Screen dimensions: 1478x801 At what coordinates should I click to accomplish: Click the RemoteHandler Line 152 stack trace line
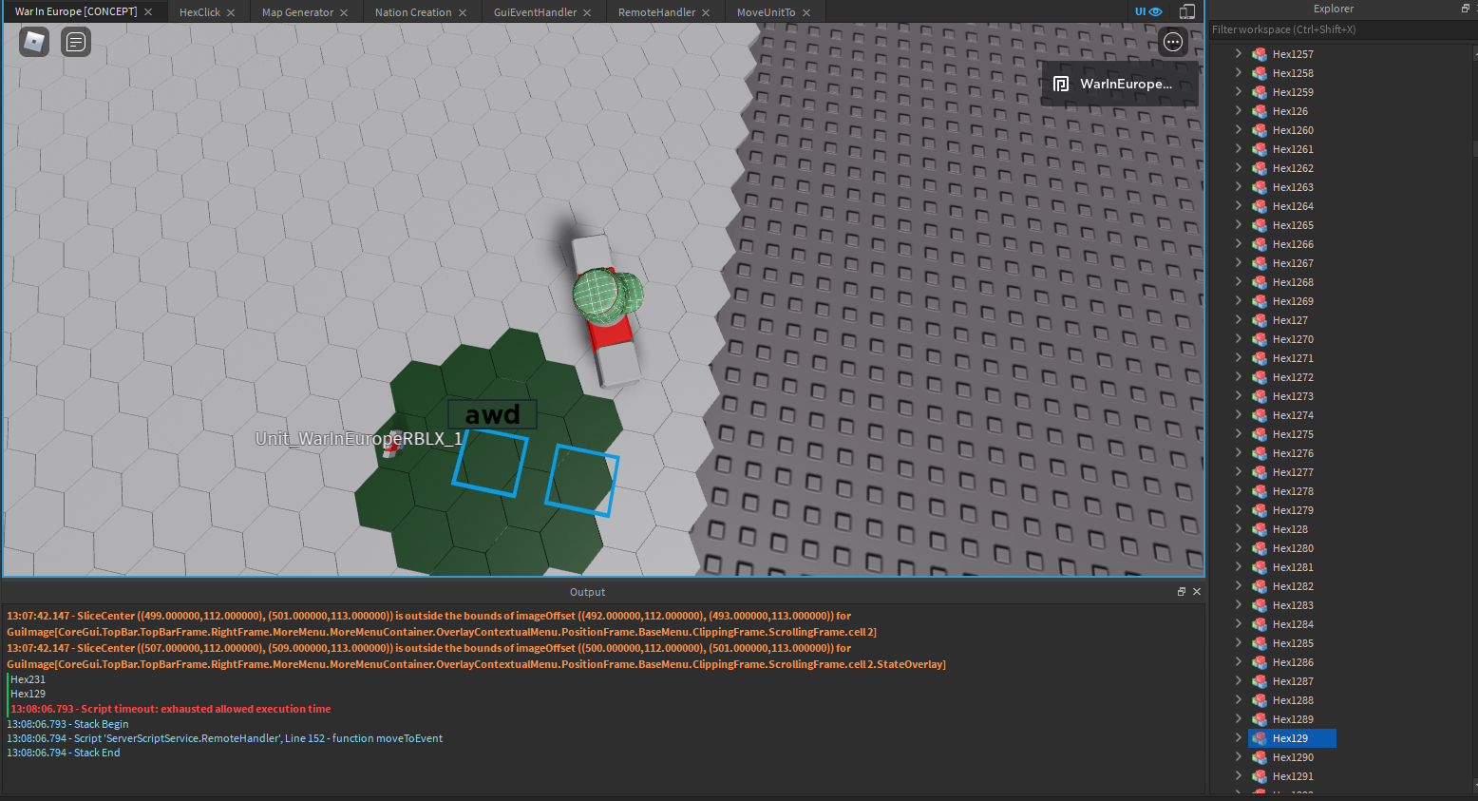pos(224,738)
